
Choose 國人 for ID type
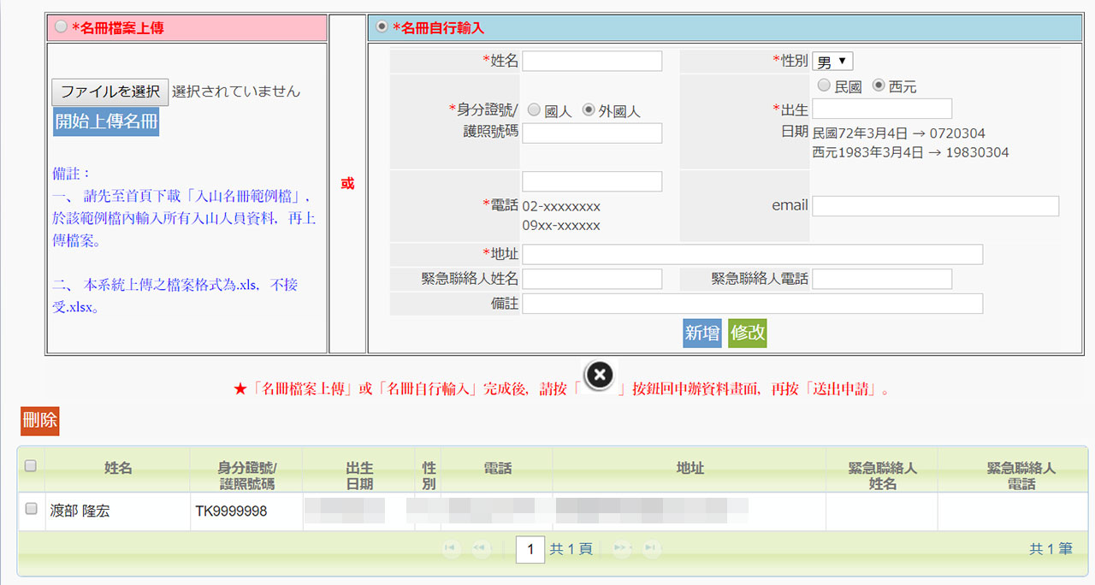coord(534,110)
